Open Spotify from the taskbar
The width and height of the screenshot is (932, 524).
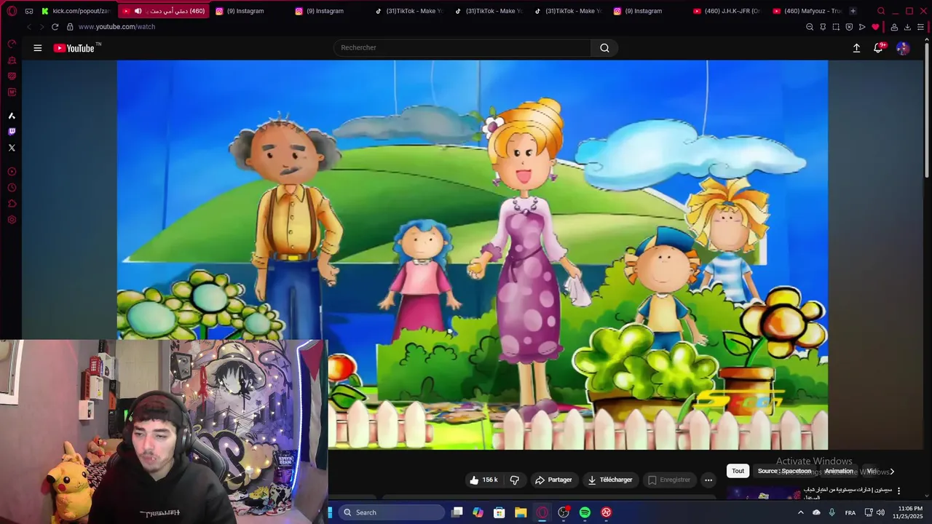[x=585, y=512]
